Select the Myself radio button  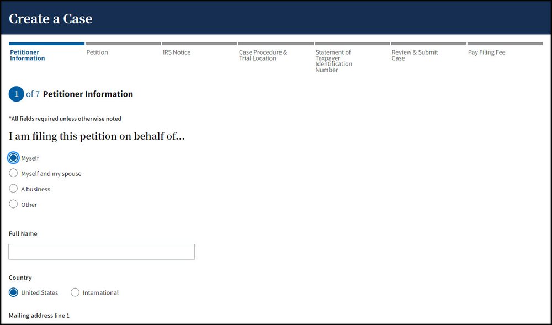pos(13,158)
